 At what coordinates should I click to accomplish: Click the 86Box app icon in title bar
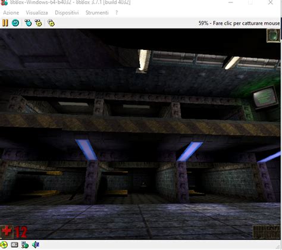point(4,2)
